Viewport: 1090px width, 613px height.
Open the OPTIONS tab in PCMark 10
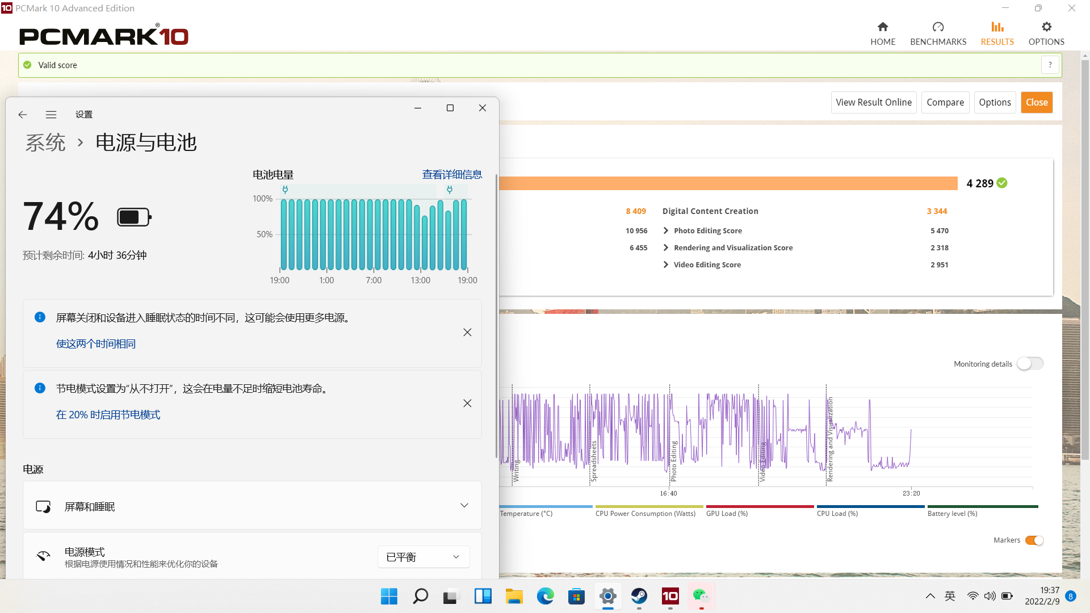1046,33
